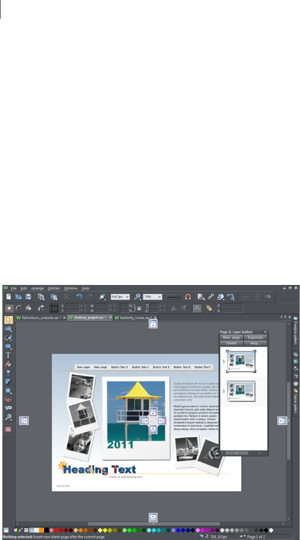The image size is (300, 540).
Task: Click the Color editor rainbow icon
Action: coord(16,530)
